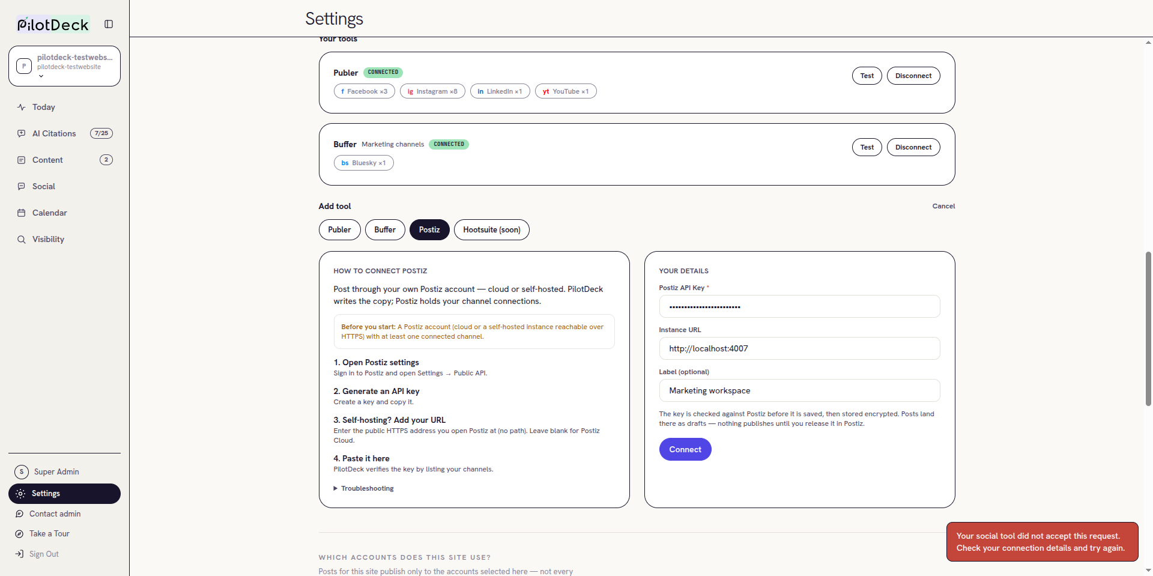The width and height of the screenshot is (1153, 576).
Task: Click the AI Citations chat icon
Action: pyautogui.click(x=22, y=133)
